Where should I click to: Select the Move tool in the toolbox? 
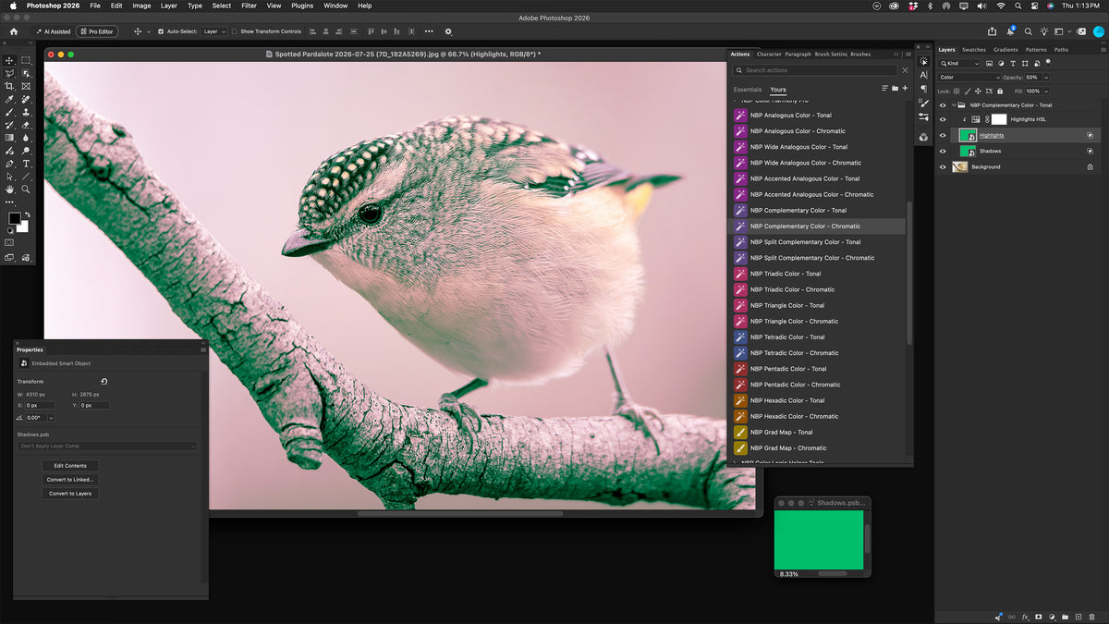click(x=9, y=60)
